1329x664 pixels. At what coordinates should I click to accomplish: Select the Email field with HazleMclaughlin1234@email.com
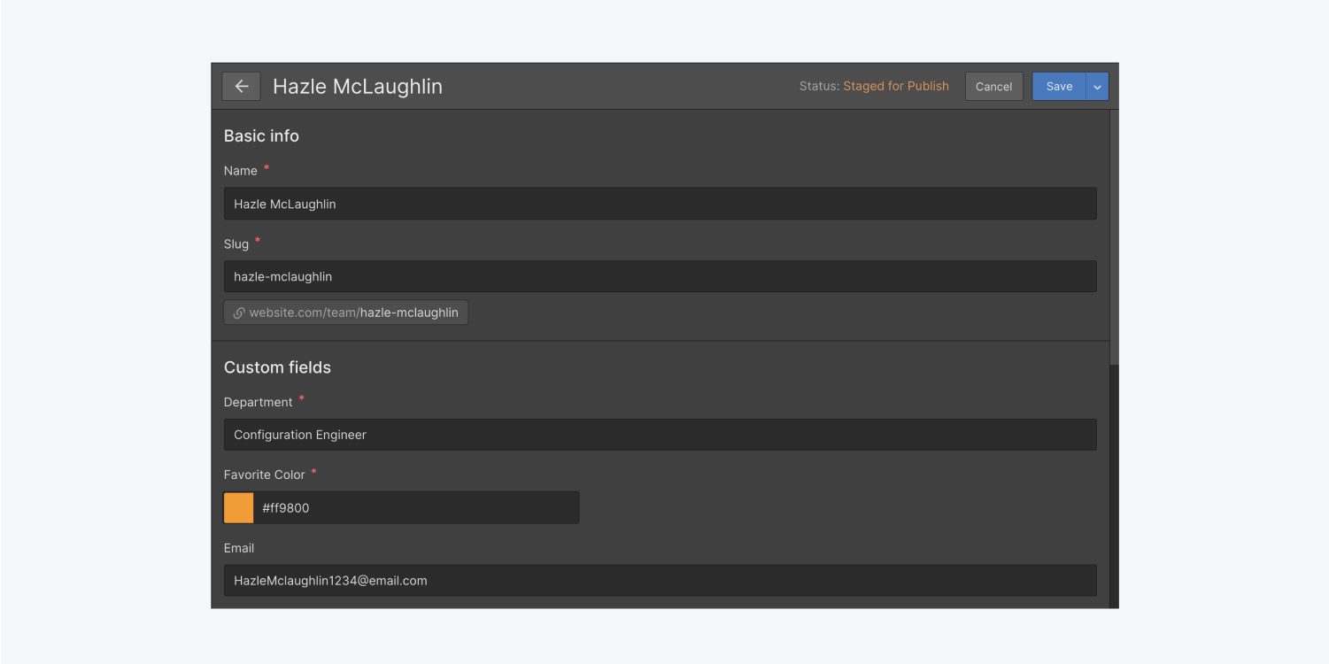tap(660, 580)
